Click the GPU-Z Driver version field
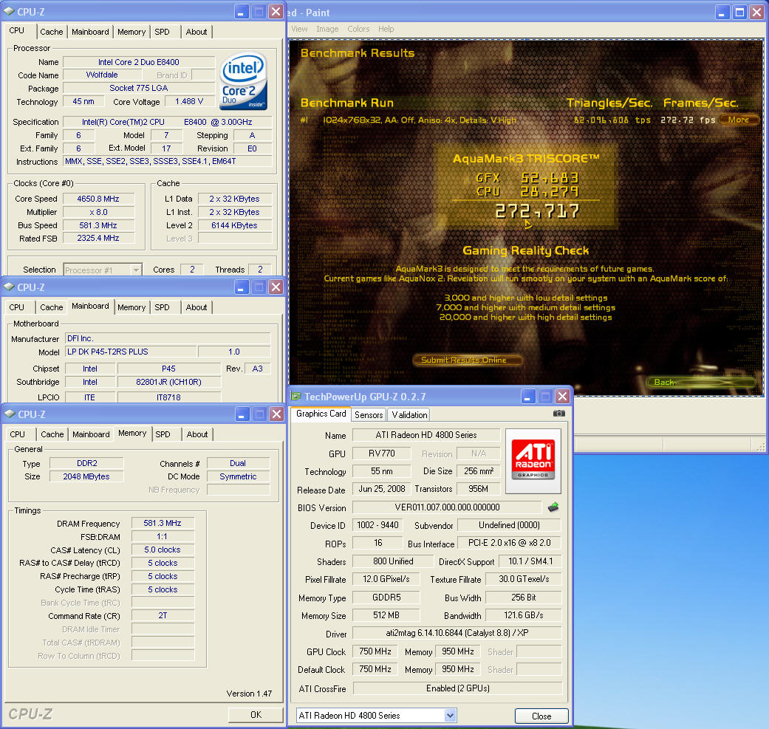This screenshot has width=769, height=729. coord(457,633)
